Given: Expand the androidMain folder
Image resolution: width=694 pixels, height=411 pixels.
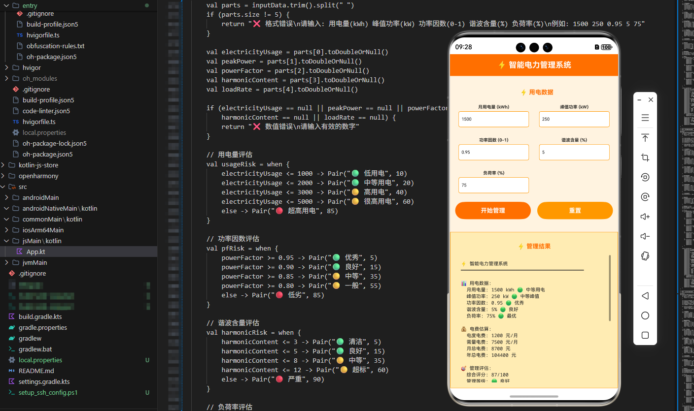Looking at the screenshot, I should coord(6,197).
